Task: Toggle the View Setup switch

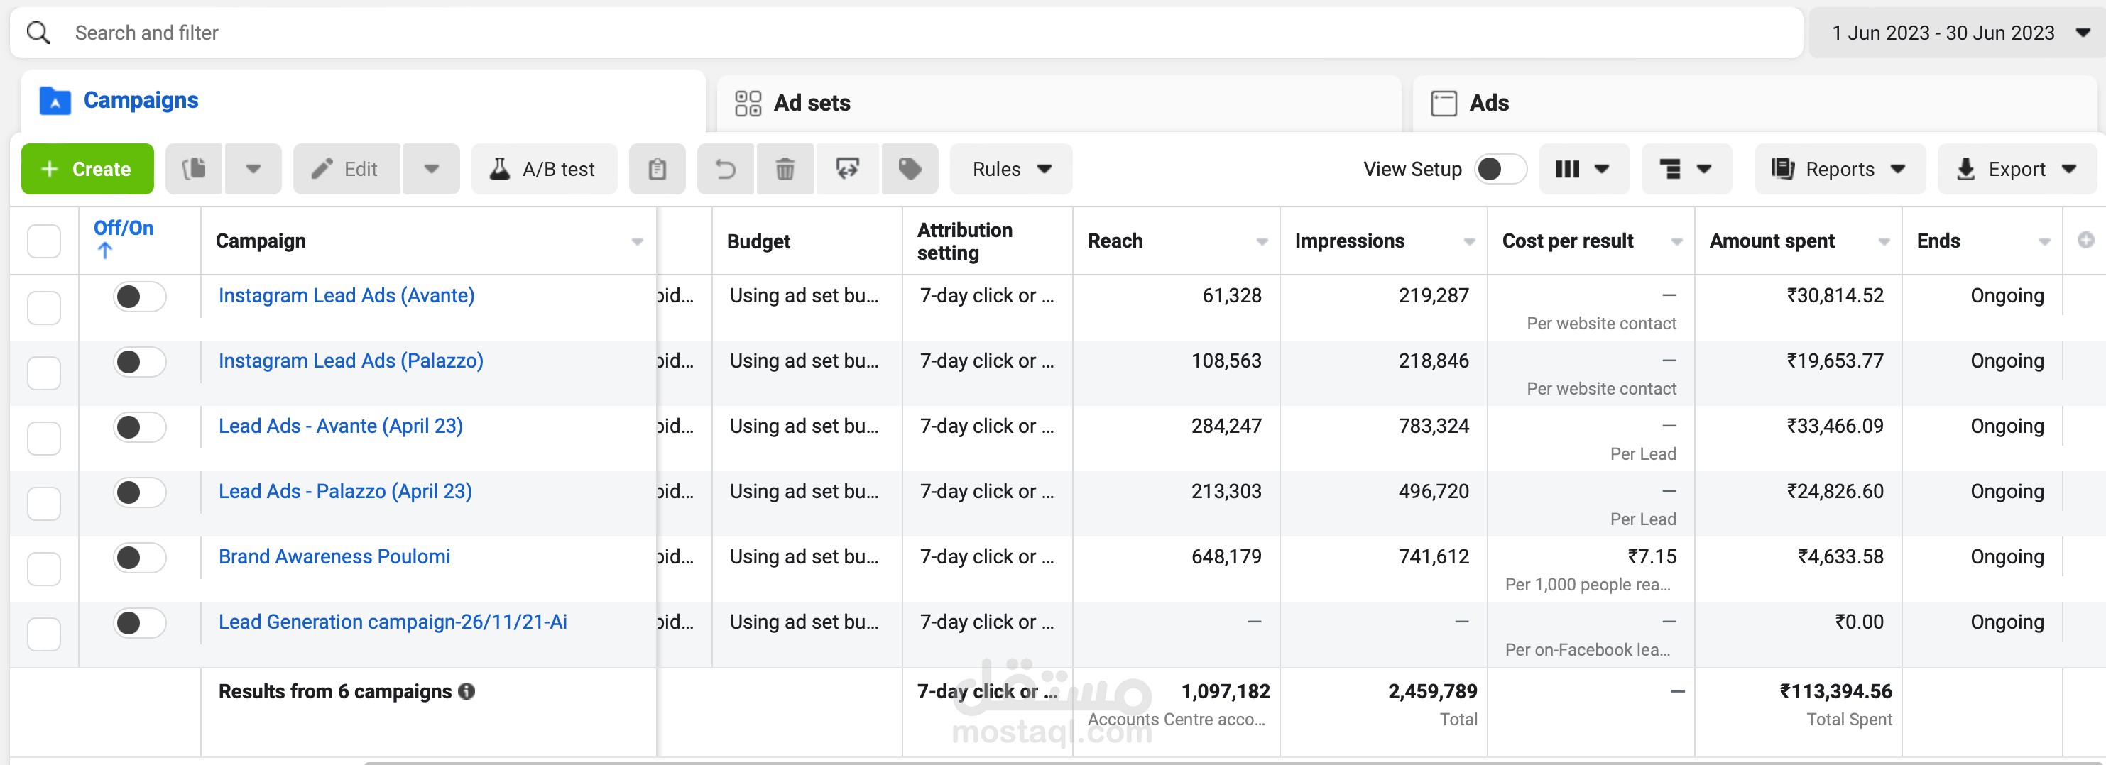Action: point(1500,169)
